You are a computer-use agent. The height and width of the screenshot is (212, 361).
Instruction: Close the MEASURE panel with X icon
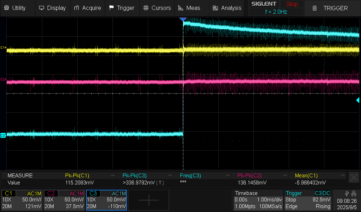click(x=353, y=177)
